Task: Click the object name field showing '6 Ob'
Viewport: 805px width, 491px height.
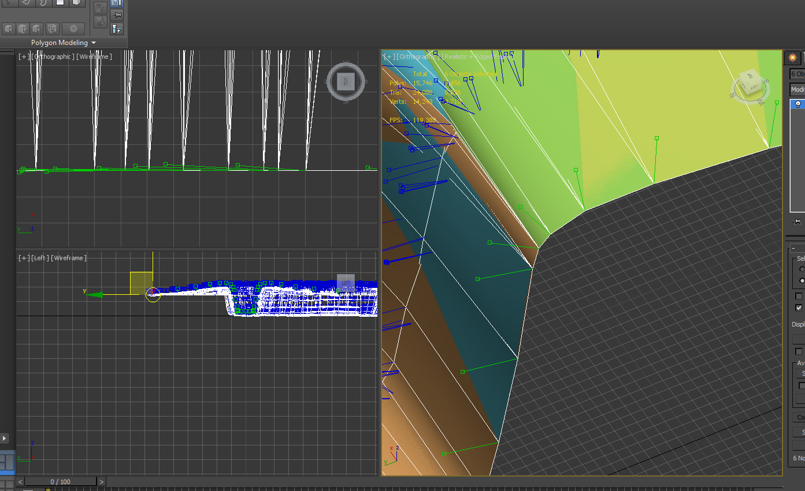Action: coord(797,74)
